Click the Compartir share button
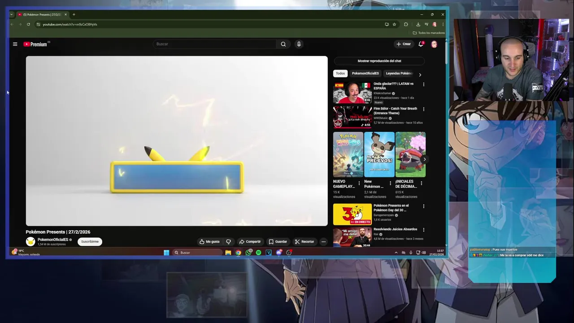This screenshot has height=323, width=574. click(250, 242)
